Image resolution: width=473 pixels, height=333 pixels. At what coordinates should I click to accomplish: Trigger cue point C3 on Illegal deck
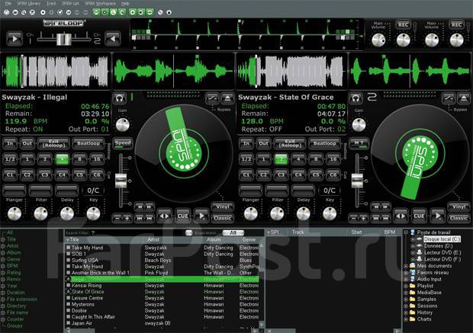[45, 175]
